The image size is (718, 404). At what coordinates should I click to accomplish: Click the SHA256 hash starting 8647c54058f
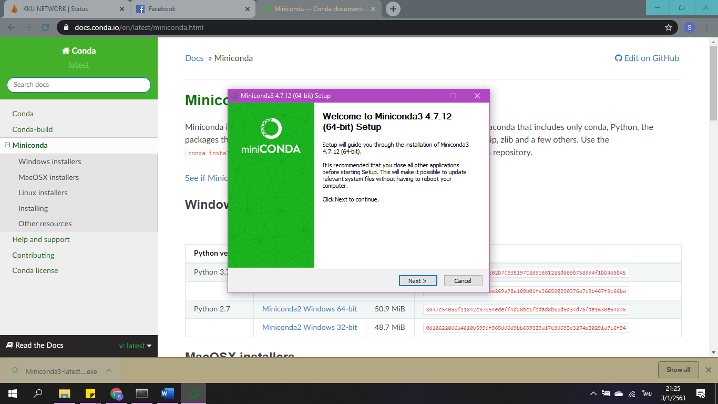pyautogui.click(x=526, y=309)
